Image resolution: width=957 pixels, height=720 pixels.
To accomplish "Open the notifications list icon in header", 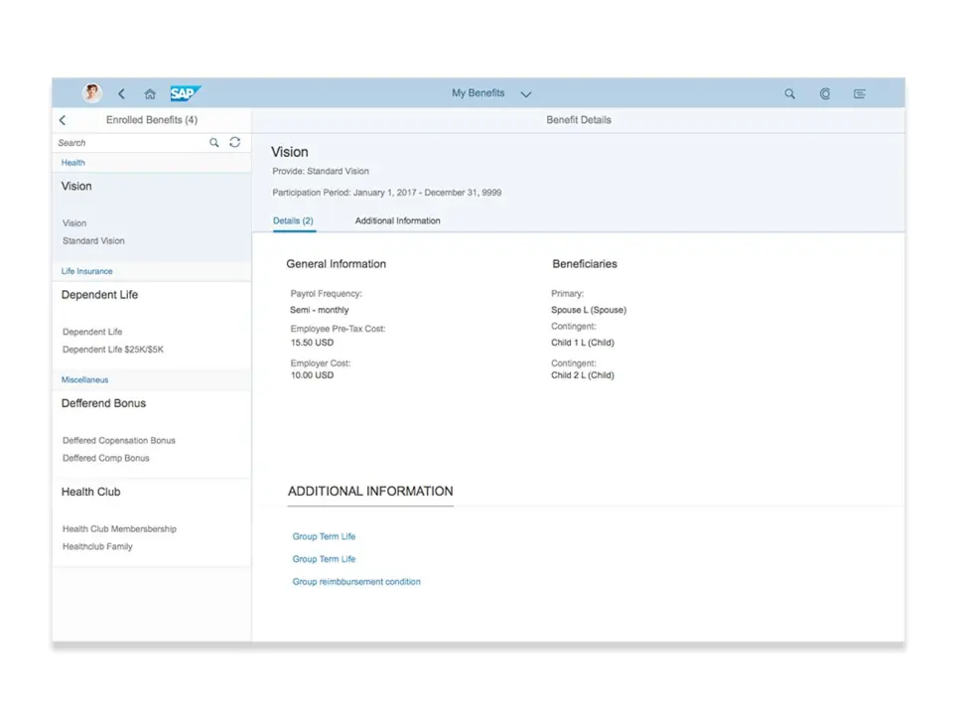I will tap(860, 93).
